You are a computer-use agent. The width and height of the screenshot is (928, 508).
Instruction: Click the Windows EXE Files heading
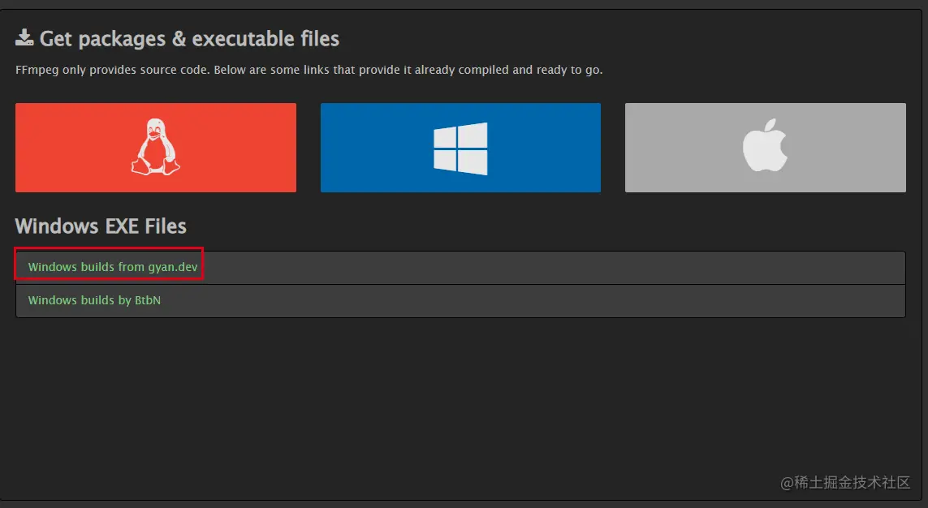click(x=101, y=226)
